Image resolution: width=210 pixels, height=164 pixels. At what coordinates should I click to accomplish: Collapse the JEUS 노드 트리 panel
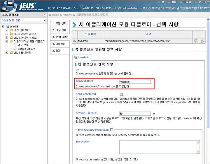[44, 20]
